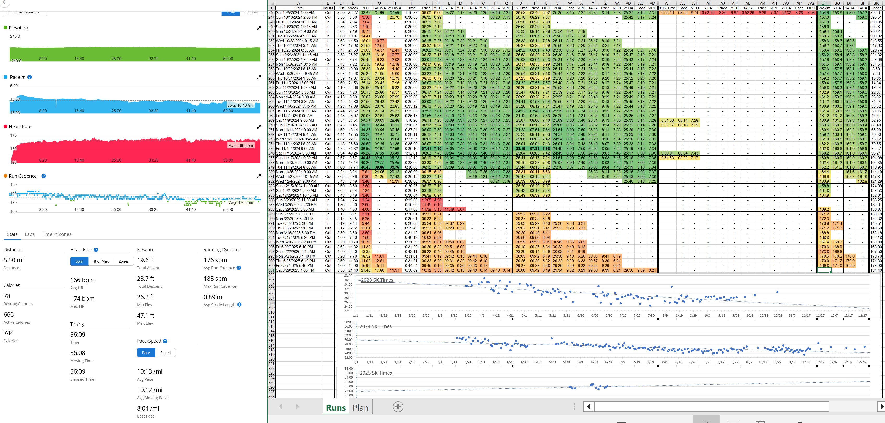Switch Pace/Speed display to Speed
The width and height of the screenshot is (885, 423).
[165, 353]
